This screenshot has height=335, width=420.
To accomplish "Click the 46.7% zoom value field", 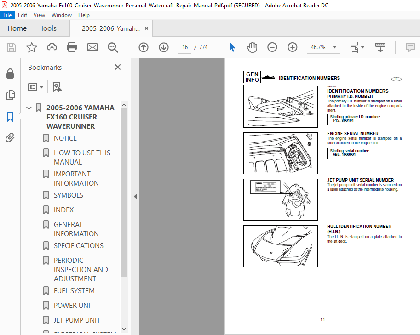I will pos(318,47).
